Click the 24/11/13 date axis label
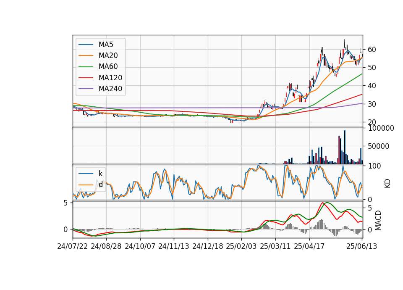The width and height of the screenshot is (403, 290). pos(174,246)
